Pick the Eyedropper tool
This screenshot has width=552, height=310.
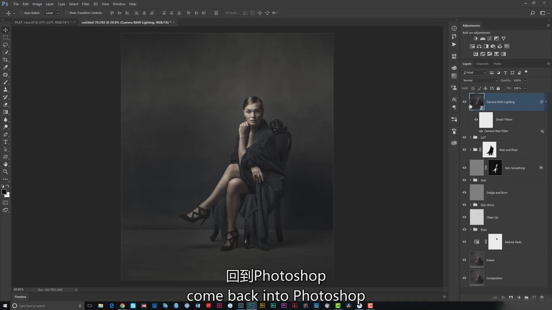[x=5, y=67]
